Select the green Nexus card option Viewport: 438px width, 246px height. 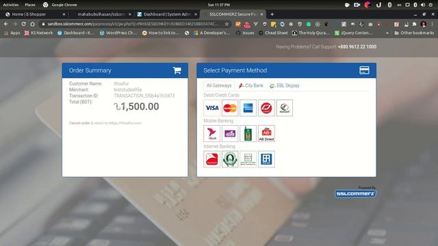(x=285, y=108)
